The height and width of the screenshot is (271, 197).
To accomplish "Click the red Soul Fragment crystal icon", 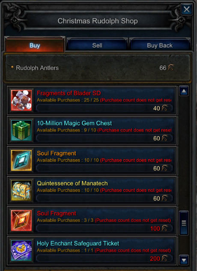I will (x=21, y=220).
